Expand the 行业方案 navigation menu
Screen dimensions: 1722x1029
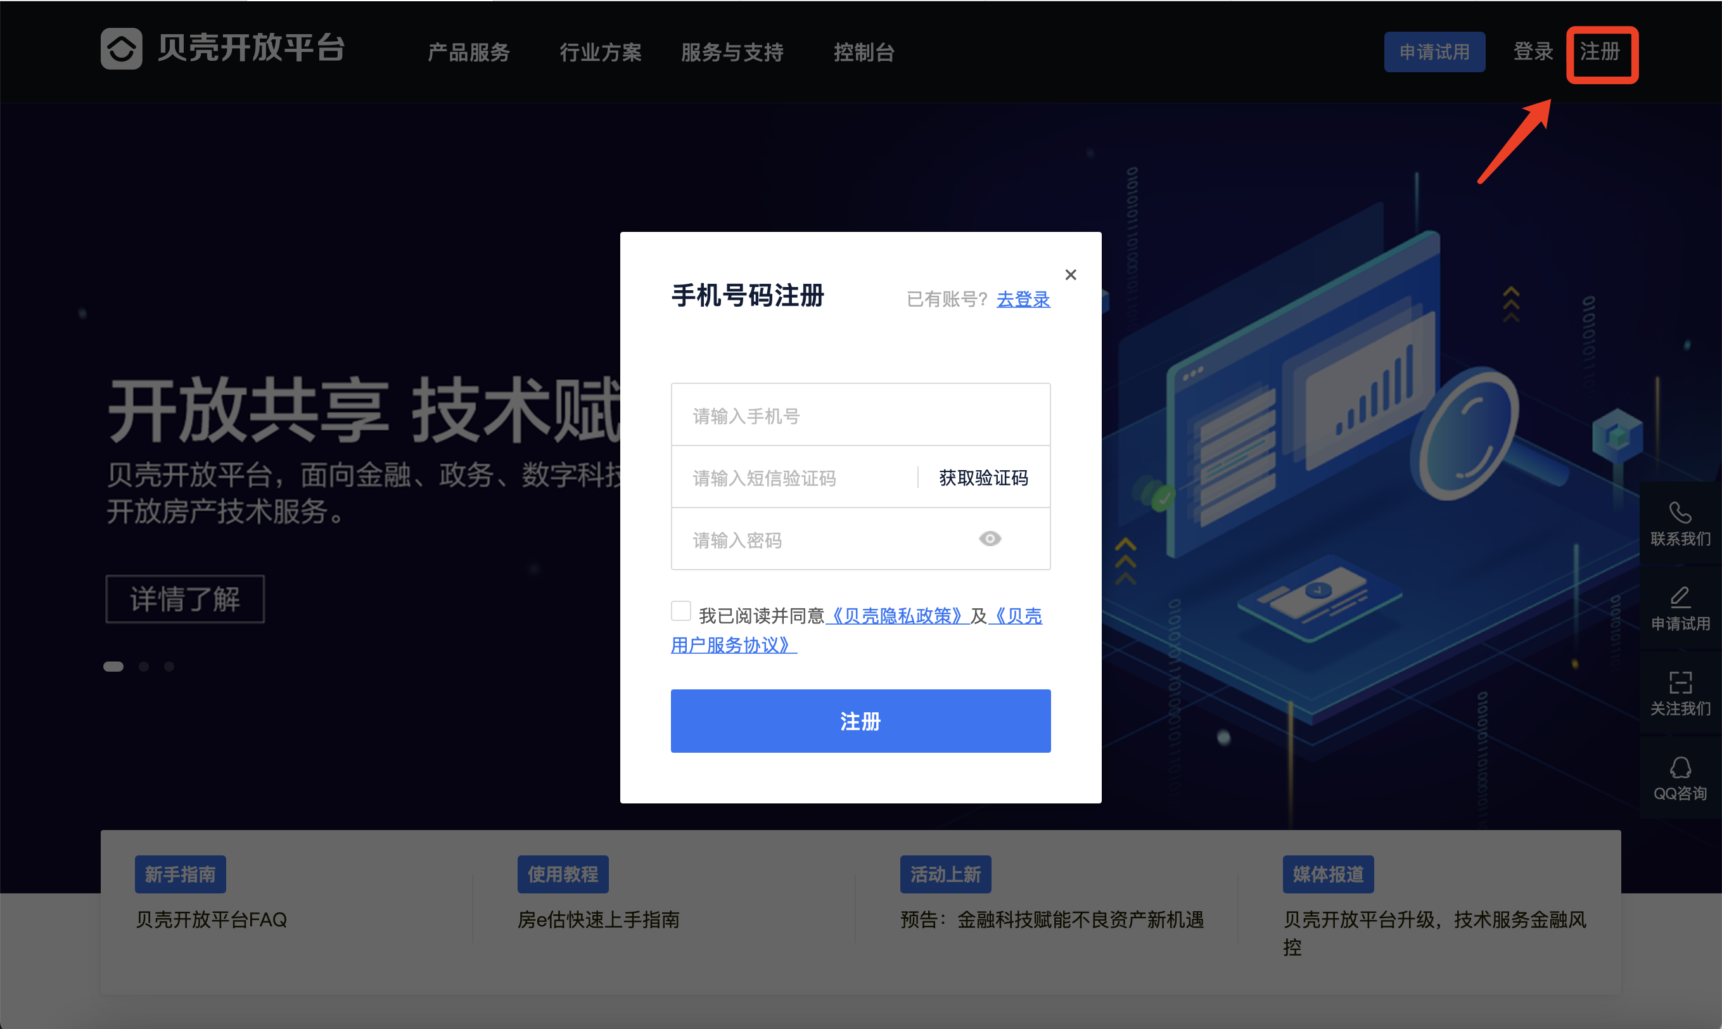click(601, 52)
